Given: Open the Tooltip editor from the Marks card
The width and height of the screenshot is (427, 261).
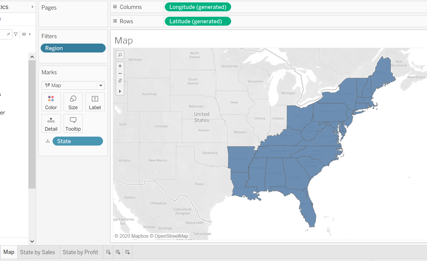Looking at the screenshot, I should [73, 123].
